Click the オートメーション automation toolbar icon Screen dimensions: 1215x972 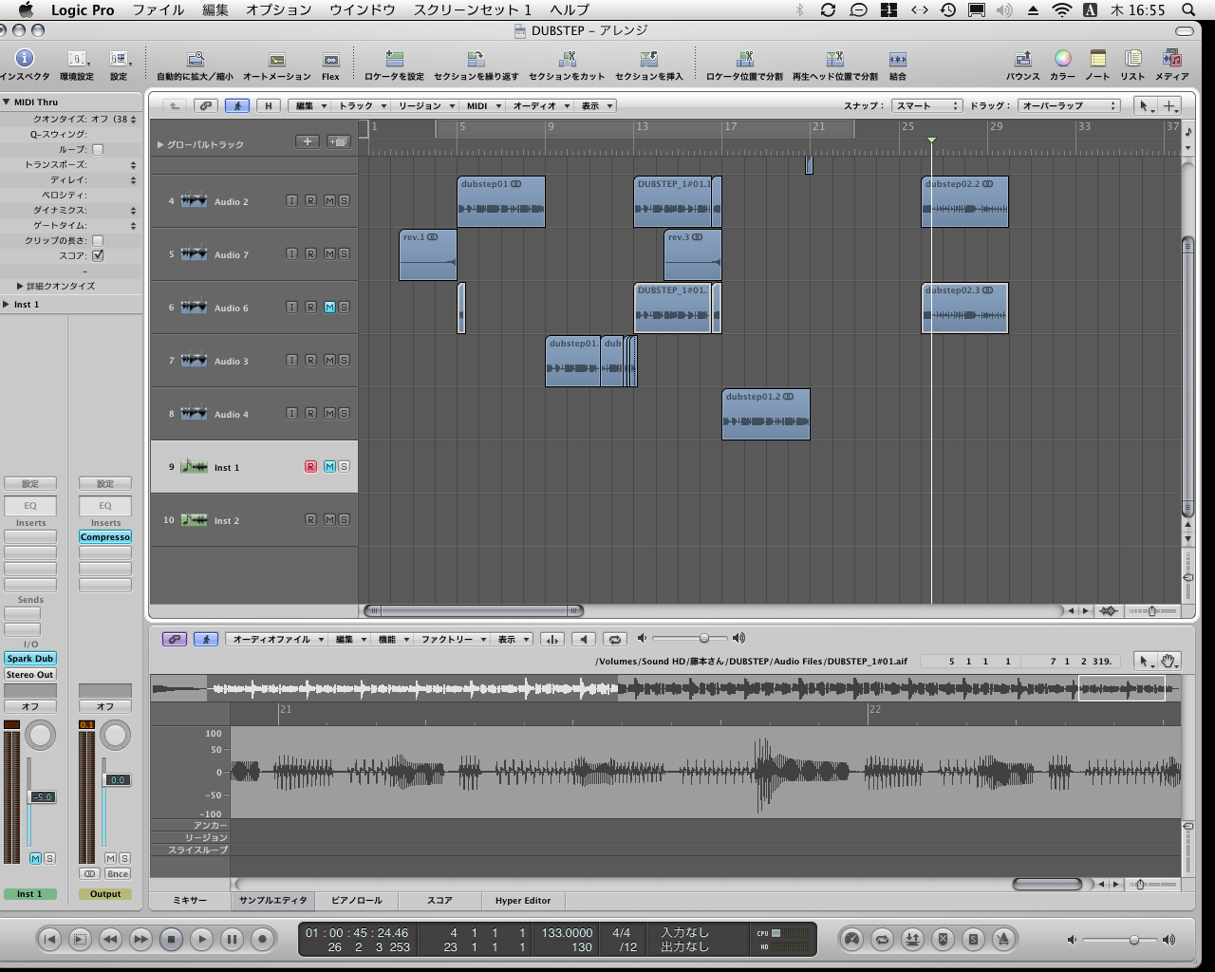277,59
